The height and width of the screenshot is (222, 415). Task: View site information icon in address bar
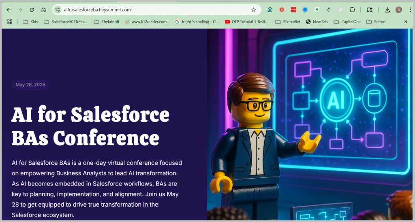tap(58, 10)
